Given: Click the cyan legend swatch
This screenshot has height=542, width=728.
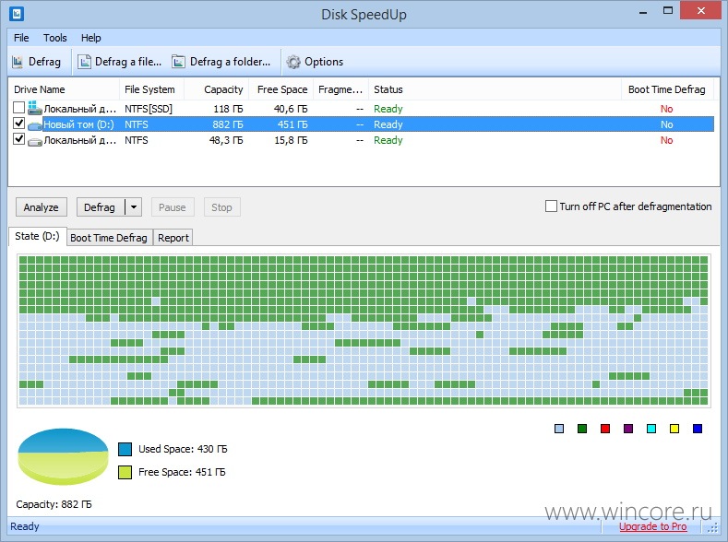Looking at the screenshot, I should 651,429.
